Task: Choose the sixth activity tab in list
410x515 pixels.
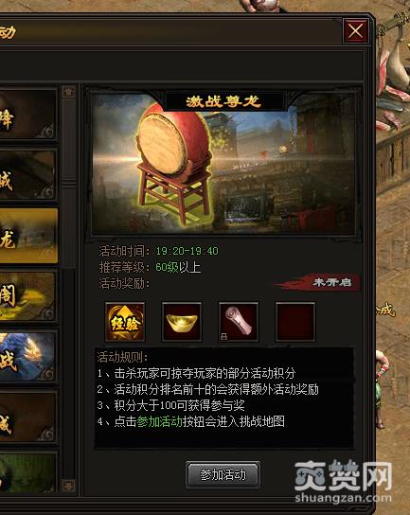Action: (27, 417)
